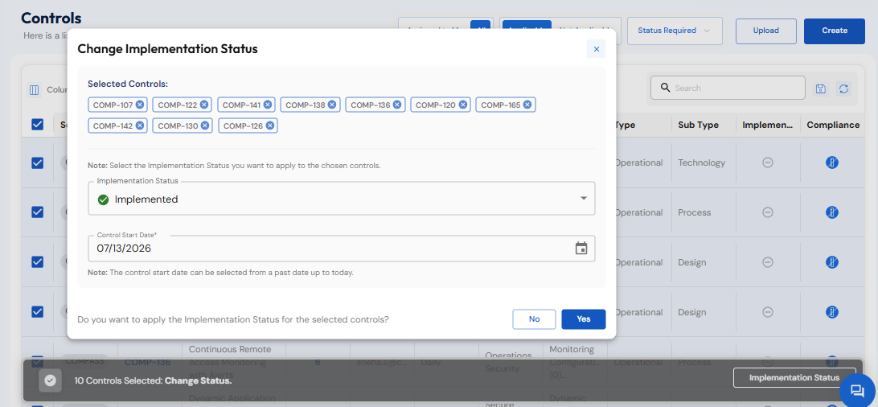Remove COMP-130 from selected controls
Viewport: 878px width, 407px height.
click(x=205, y=126)
